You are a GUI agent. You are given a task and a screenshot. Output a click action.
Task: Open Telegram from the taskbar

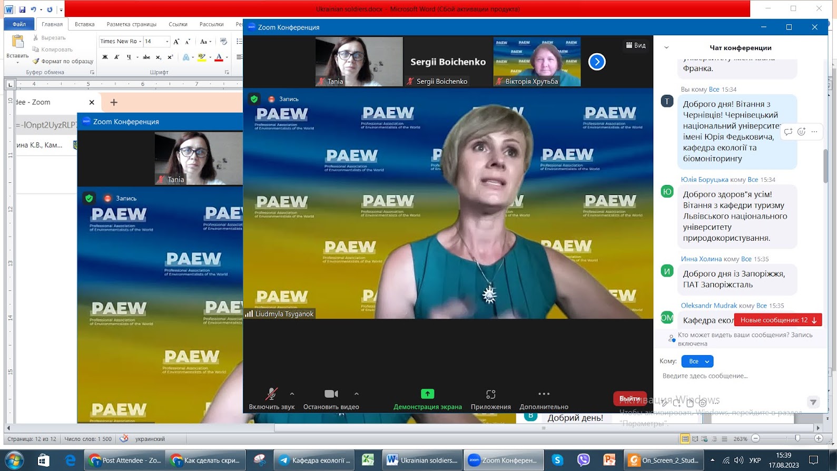pos(314,460)
